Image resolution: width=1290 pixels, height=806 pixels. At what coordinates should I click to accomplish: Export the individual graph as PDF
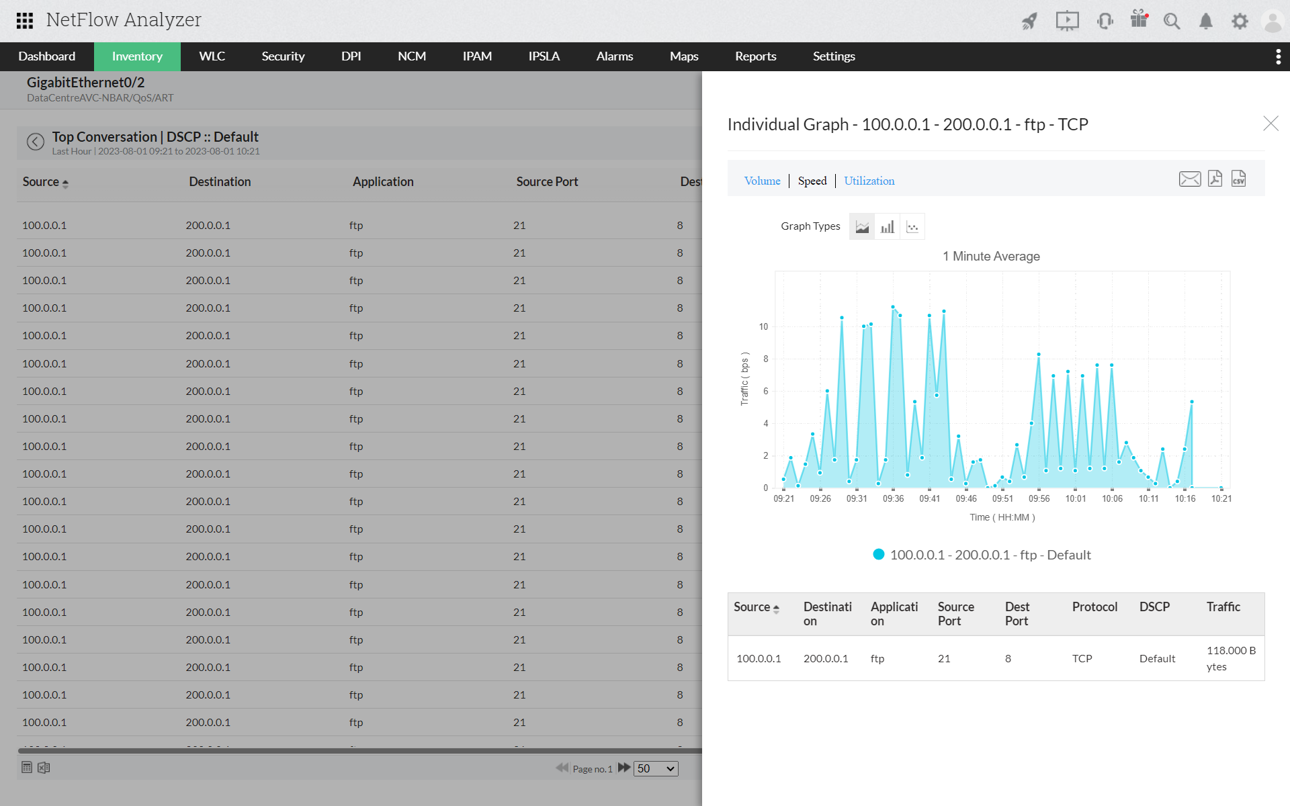pos(1214,179)
